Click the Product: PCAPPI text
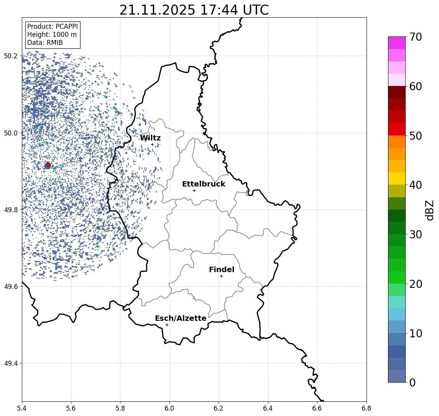This screenshot has height=416, width=439. click(x=53, y=26)
